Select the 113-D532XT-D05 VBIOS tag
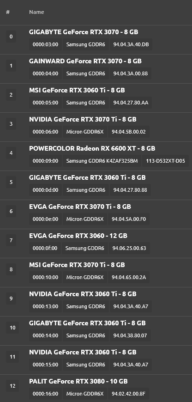Viewport: 192px width, 402px height. tap(165, 161)
